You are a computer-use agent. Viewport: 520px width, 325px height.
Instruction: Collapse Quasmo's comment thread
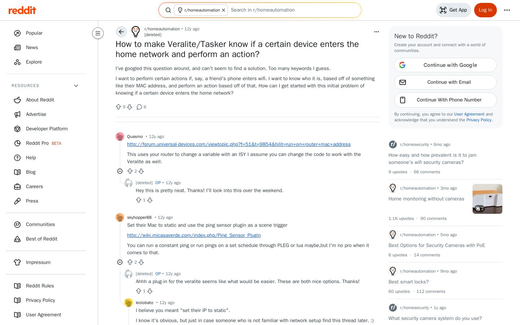click(120, 171)
